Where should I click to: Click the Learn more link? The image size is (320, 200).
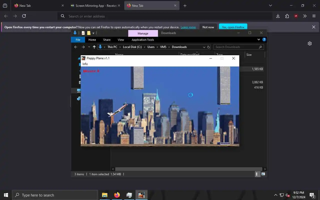click(188, 27)
